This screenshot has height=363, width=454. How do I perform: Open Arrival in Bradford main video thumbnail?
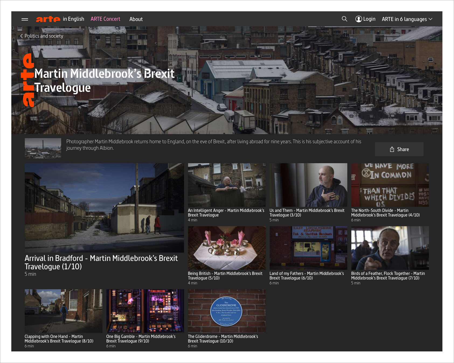[104, 208]
